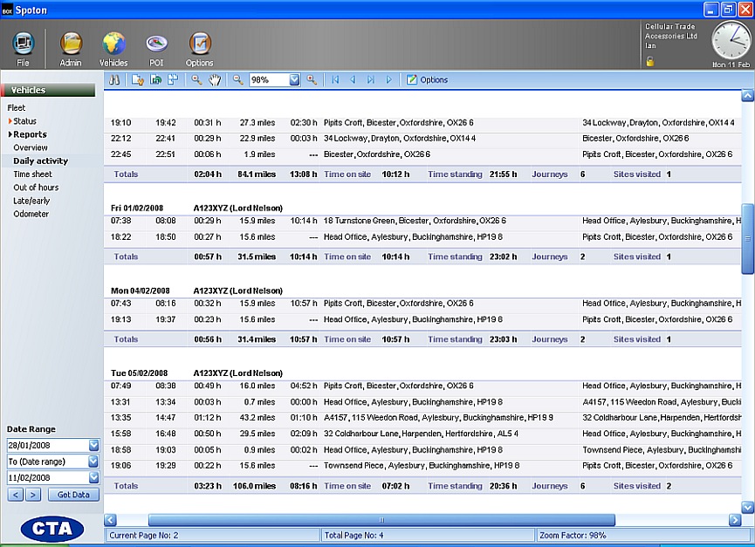Go to the first report page

tap(335, 79)
